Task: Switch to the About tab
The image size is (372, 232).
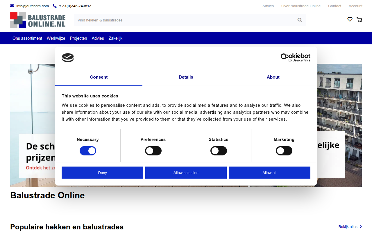Action: point(273,77)
